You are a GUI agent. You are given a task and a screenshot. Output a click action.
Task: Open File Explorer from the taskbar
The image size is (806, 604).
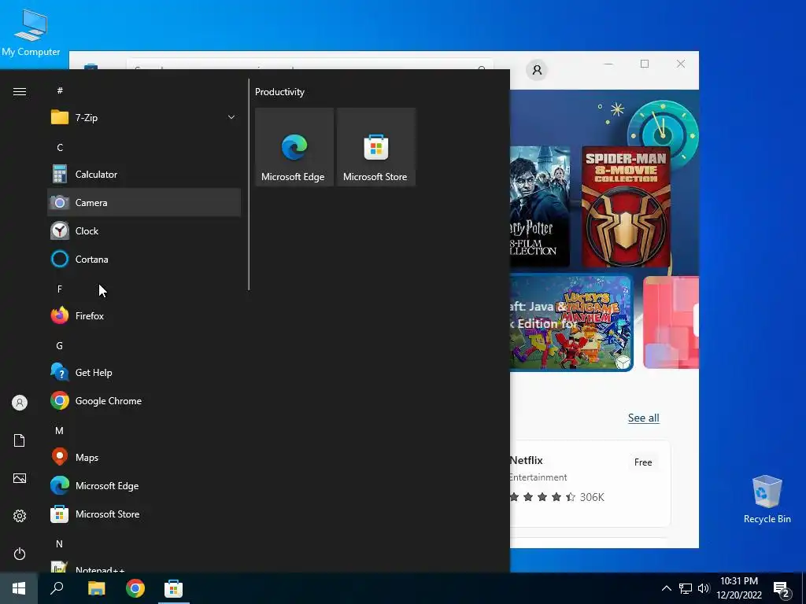[x=96, y=588]
